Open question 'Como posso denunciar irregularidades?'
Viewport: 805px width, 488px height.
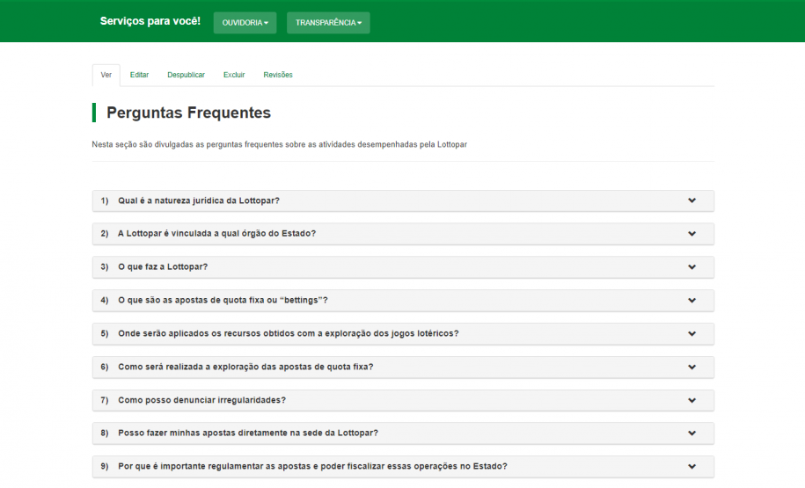(x=201, y=400)
